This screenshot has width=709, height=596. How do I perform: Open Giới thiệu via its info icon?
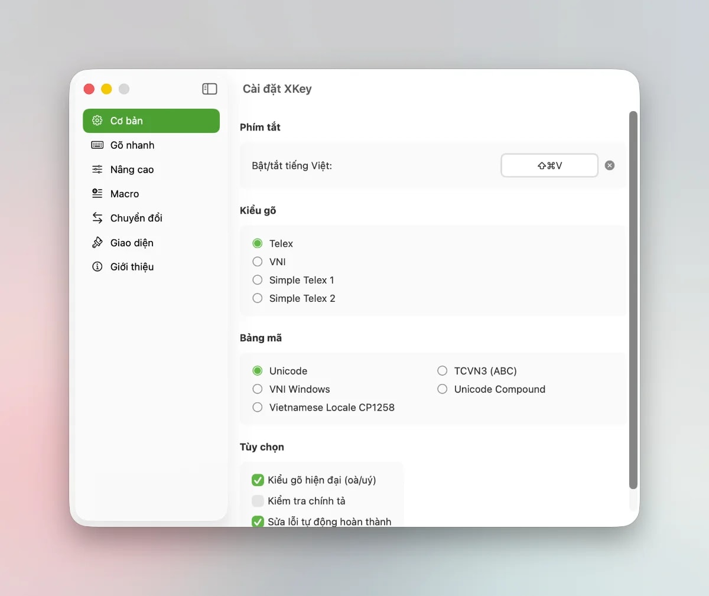tap(97, 266)
